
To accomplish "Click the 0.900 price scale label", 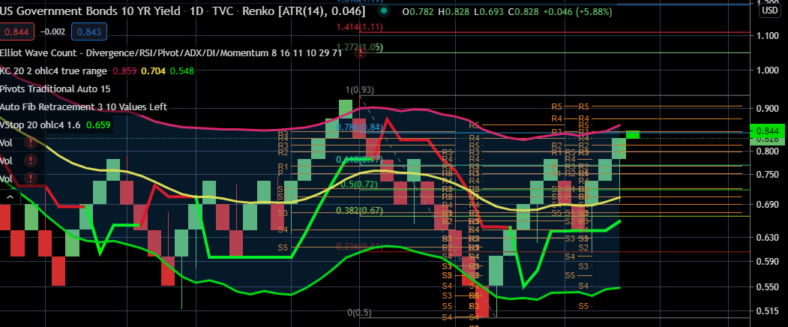I will pos(766,109).
